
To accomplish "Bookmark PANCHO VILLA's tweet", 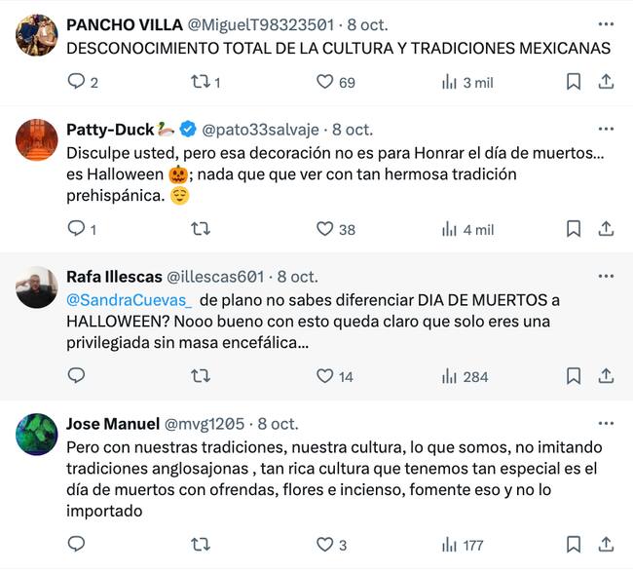I will [x=574, y=83].
